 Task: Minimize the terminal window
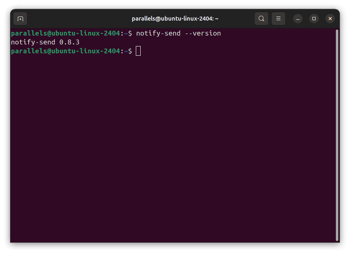pyautogui.click(x=298, y=19)
